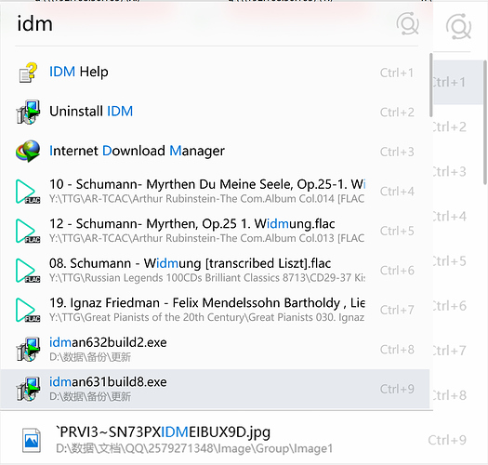The image size is (488, 465).
Task: Click the Great Pianists of the 20th Century path
Action: click(x=207, y=317)
